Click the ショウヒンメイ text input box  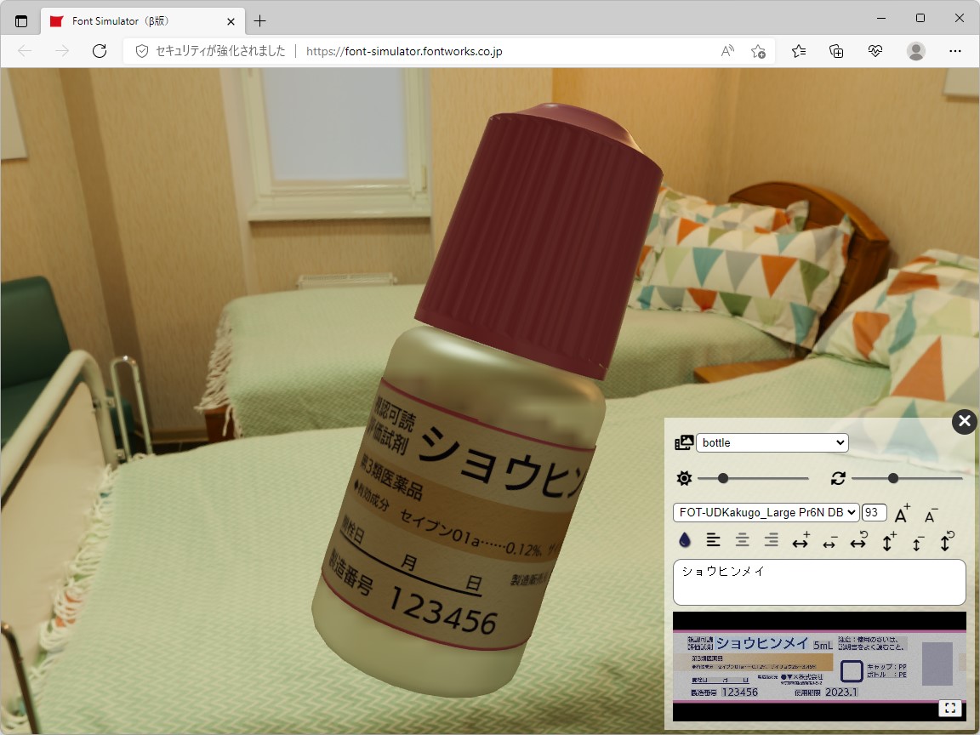(x=819, y=581)
